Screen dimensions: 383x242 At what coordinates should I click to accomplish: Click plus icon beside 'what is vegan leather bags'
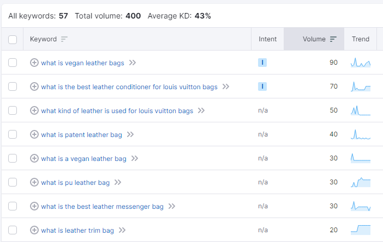(x=34, y=63)
